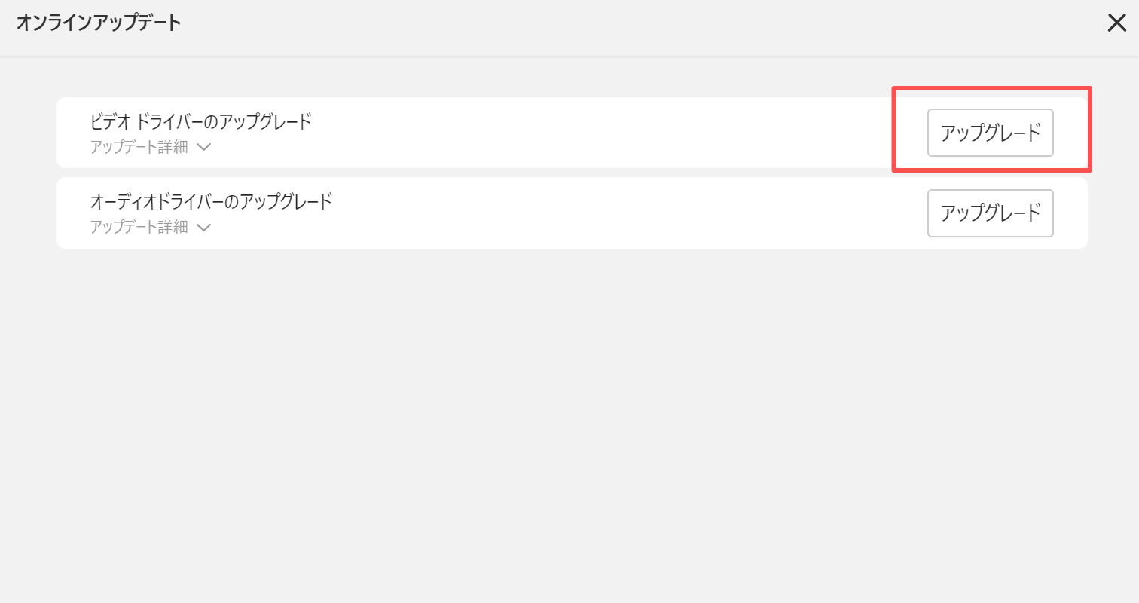Click アップデート詳細 text under ビデオ ドライバー
The image size is (1139, 603).
click(x=139, y=147)
